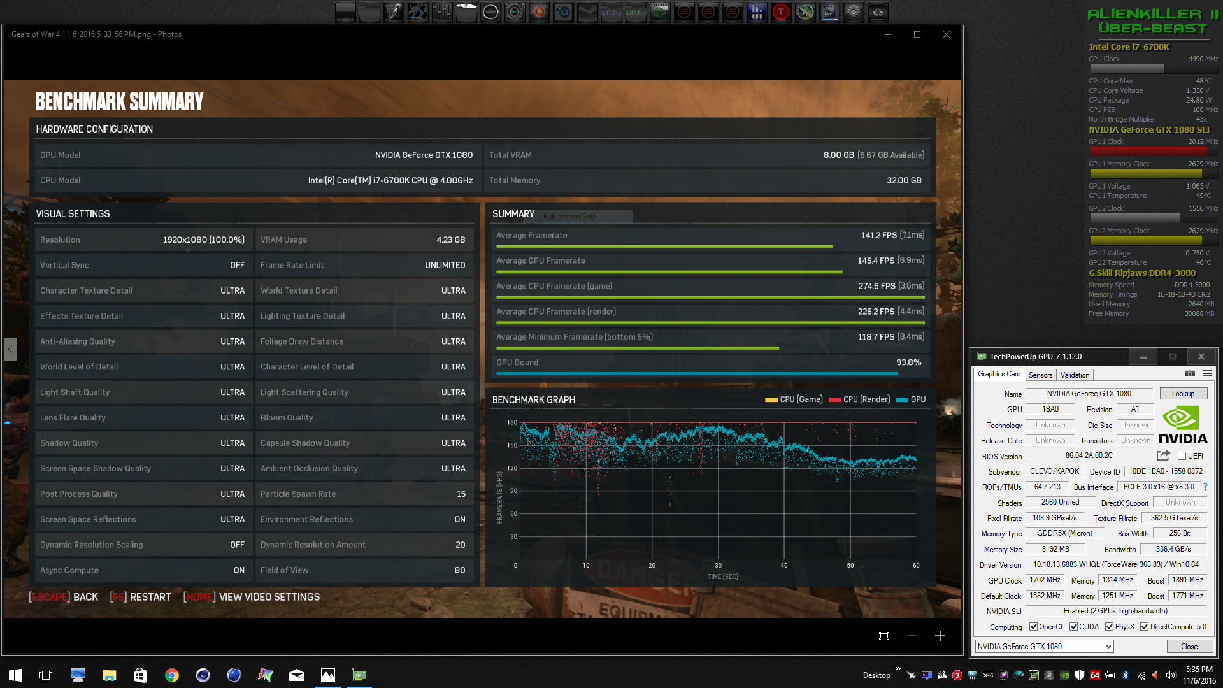
Task: Launch Chrome from the taskbar
Action: 171,675
